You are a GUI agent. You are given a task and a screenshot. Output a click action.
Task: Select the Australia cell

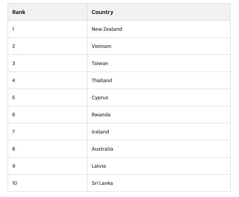159,149
